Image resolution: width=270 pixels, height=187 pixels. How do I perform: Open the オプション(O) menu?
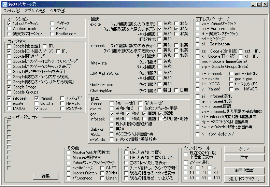(35, 11)
